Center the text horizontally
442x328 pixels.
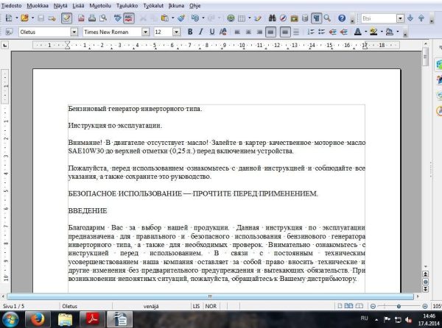click(248, 32)
